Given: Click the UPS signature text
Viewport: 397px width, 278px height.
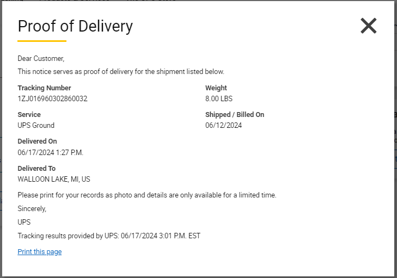Looking at the screenshot, I should coord(24,222).
